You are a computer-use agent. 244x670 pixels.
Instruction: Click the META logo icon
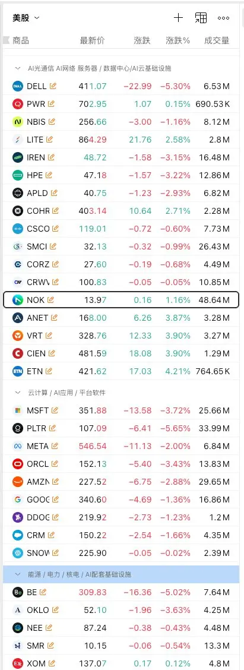click(18, 446)
